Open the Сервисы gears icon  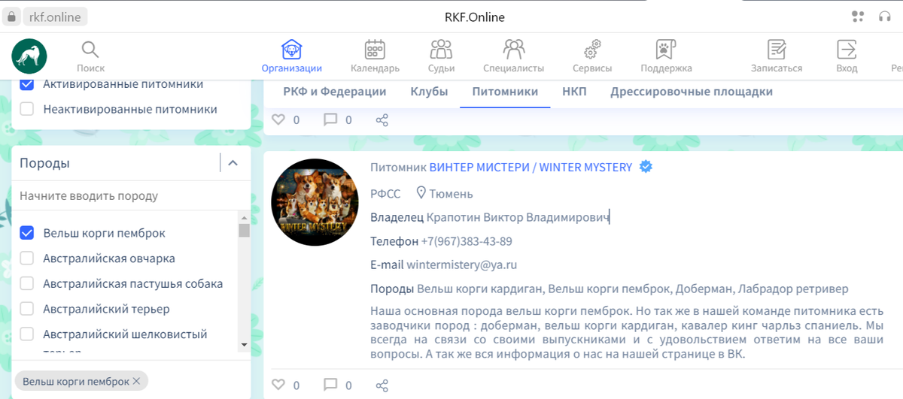click(x=592, y=50)
